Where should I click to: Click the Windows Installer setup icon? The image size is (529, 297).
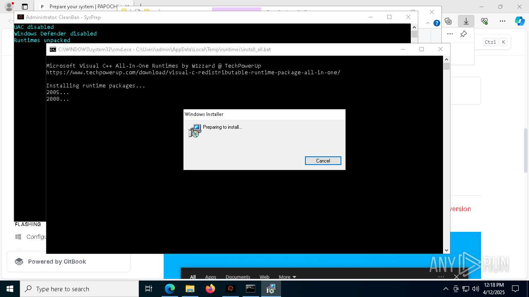[195, 131]
